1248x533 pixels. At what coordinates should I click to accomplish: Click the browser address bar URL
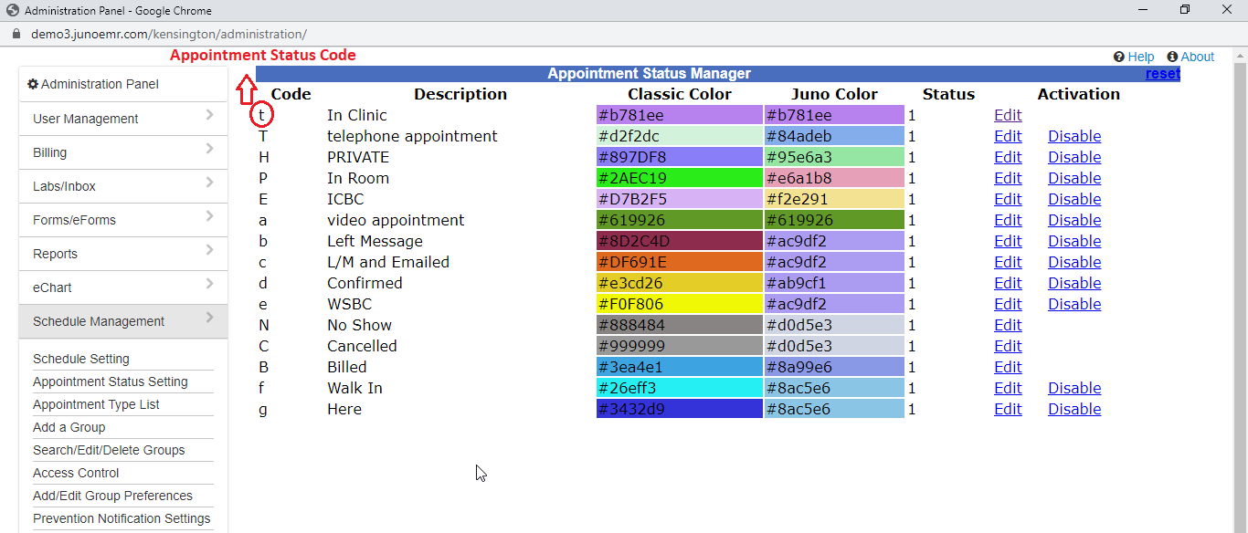tap(169, 34)
